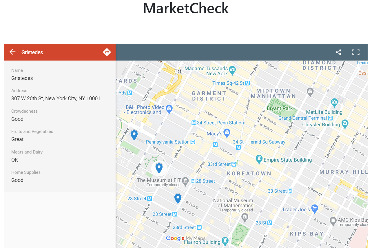Click the 34 St - Herald Sq Subway label
The image size is (374, 252).
[x=259, y=142]
